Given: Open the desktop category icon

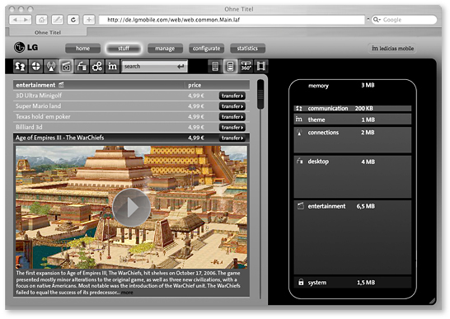Looking at the screenshot, I should click(82, 66).
